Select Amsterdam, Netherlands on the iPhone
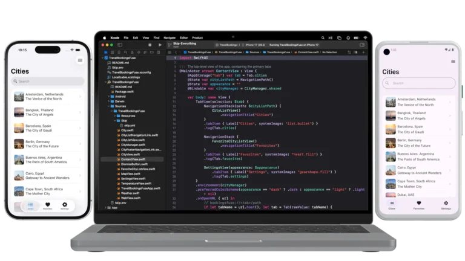The image size is (465, 261). pyautogui.click(x=48, y=97)
